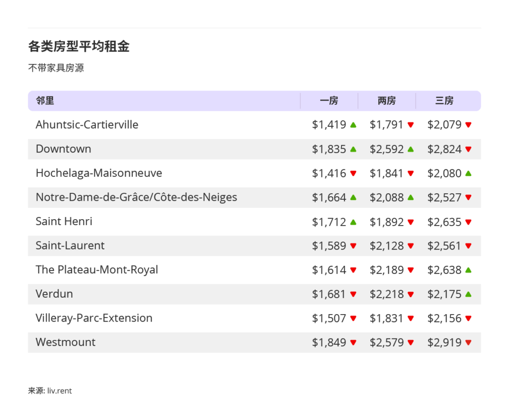
Task: Click the red down arrow next to Villeray-Parc-Extension's $1,507
Action: (x=353, y=318)
